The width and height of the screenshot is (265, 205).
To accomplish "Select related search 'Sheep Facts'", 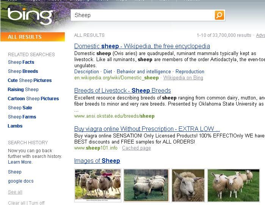I will [21, 62].
